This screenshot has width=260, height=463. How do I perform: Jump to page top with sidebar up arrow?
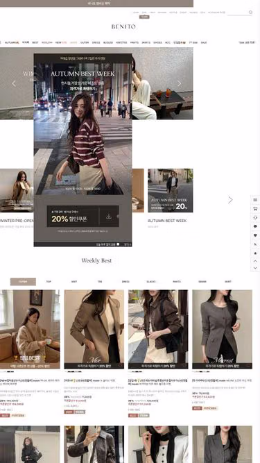pyautogui.click(x=255, y=261)
